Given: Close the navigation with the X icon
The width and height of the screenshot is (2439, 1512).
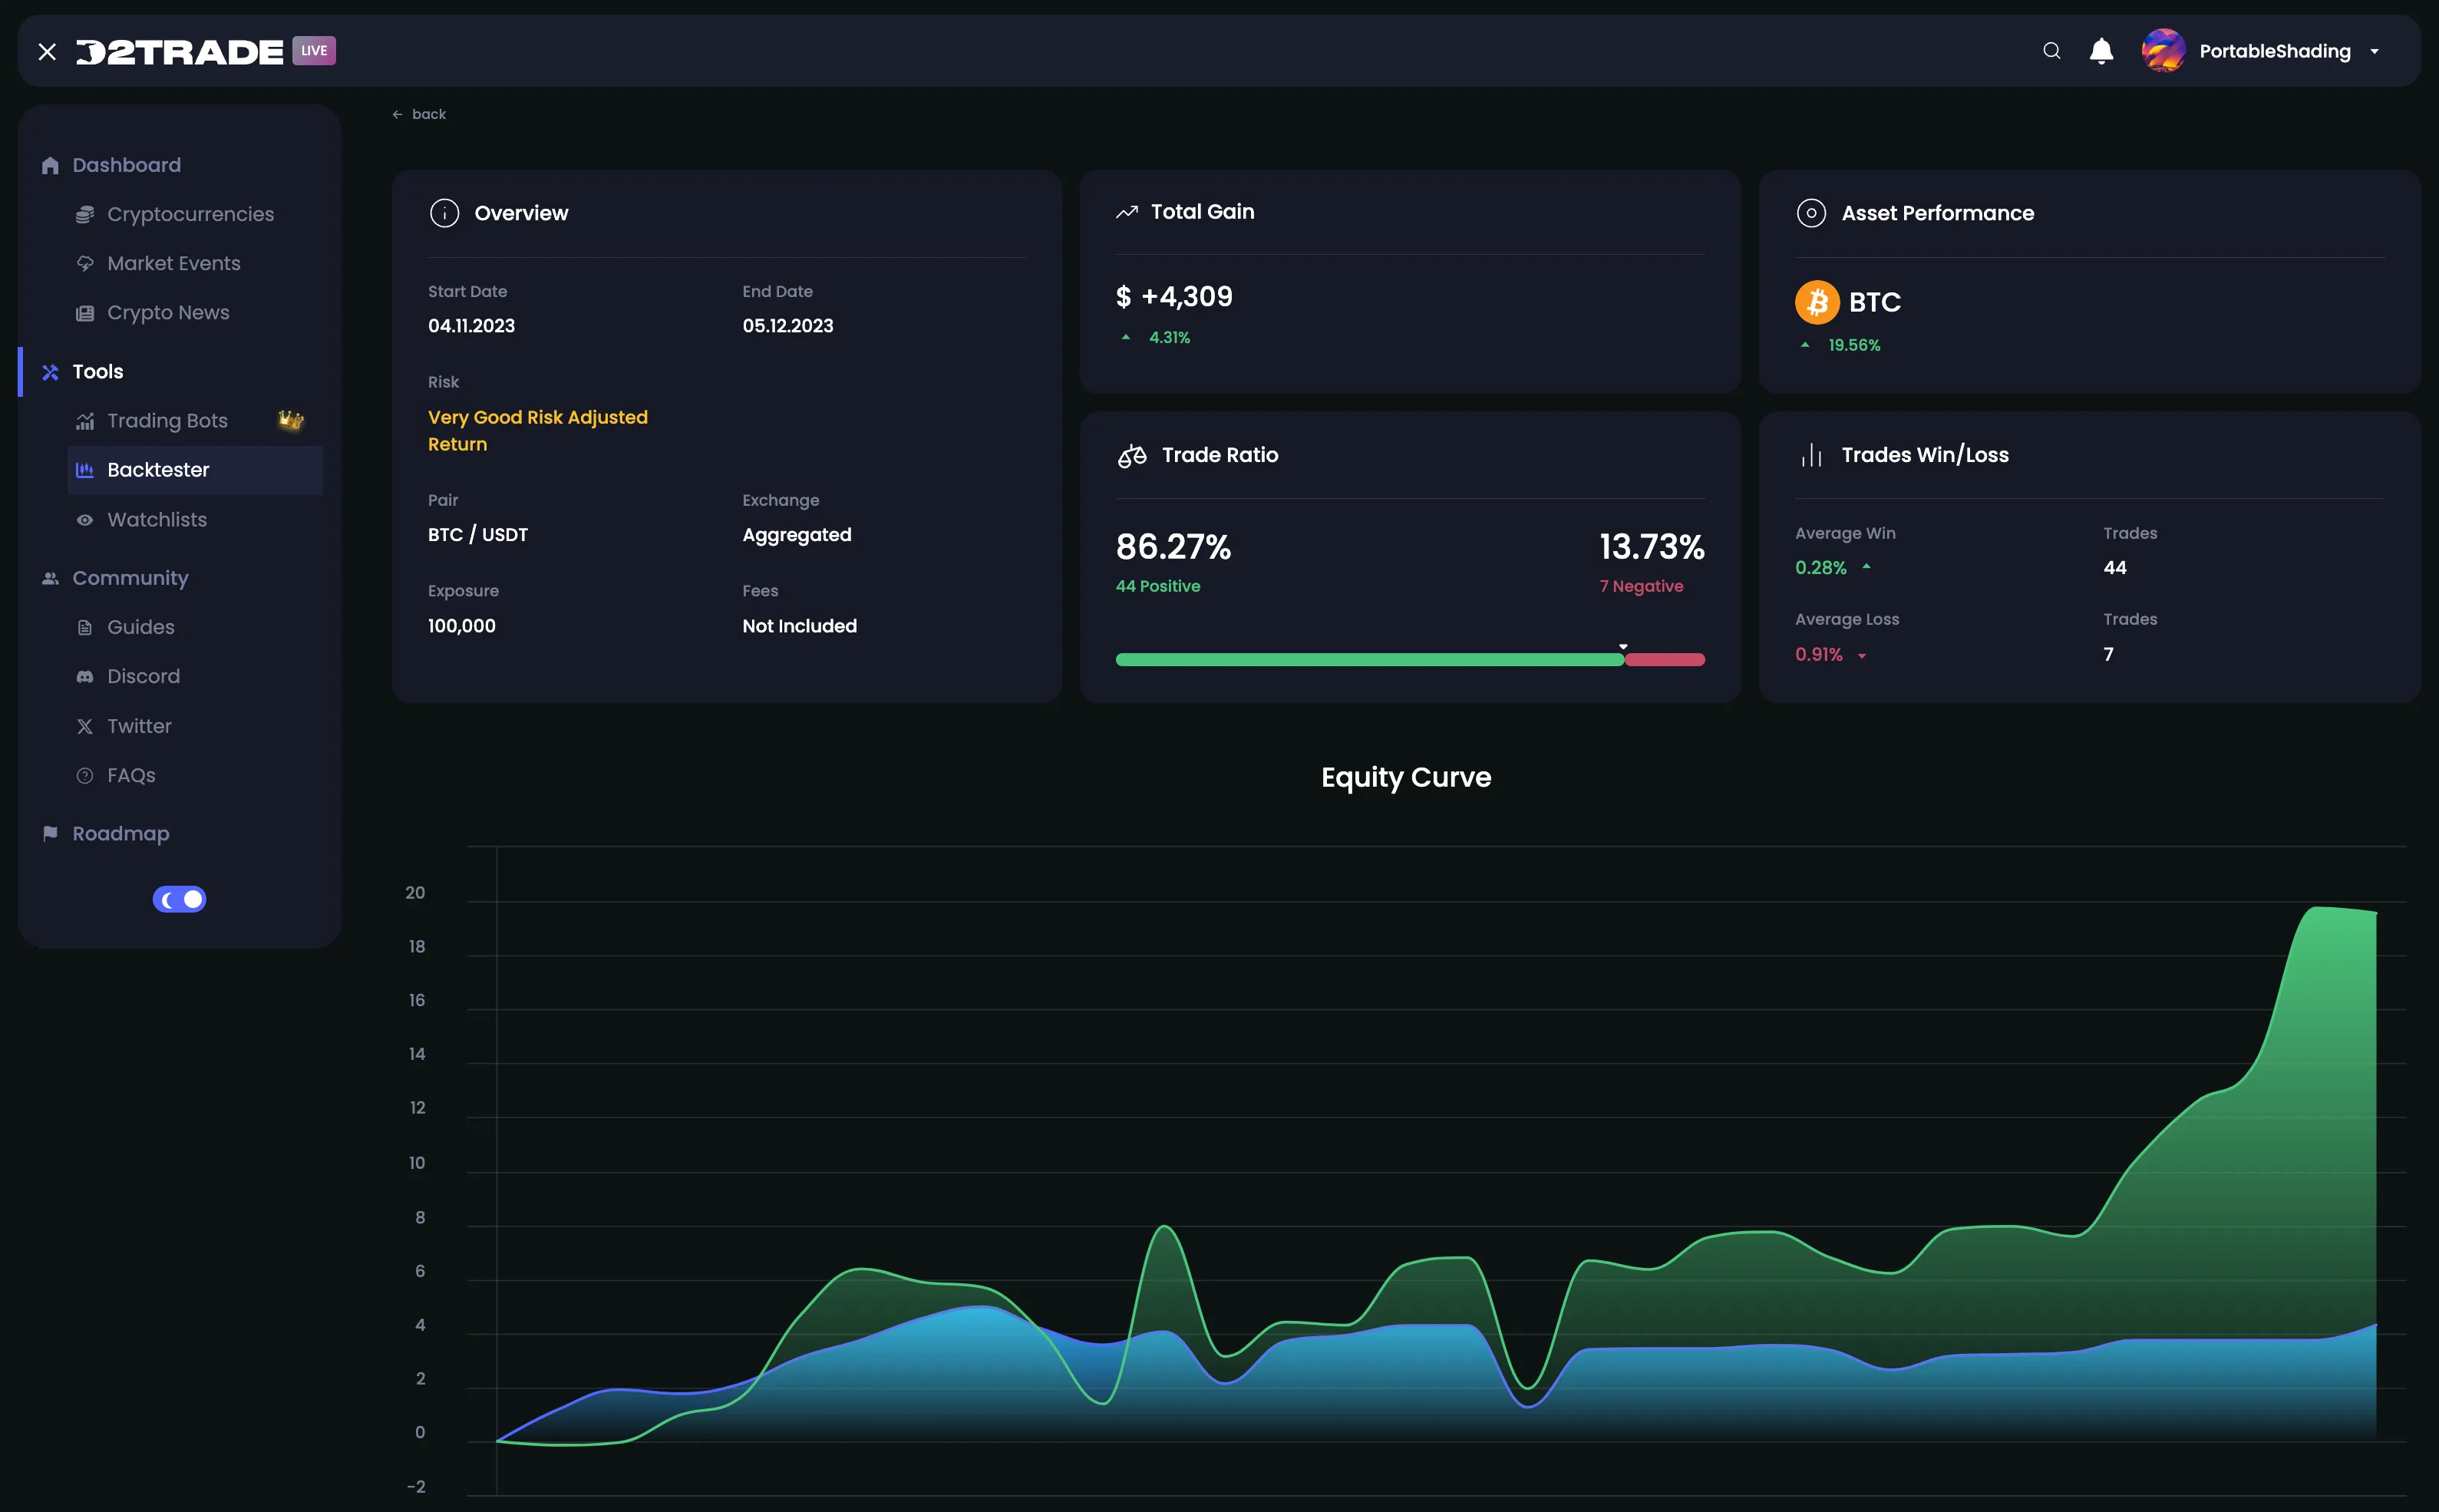Looking at the screenshot, I should point(47,50).
